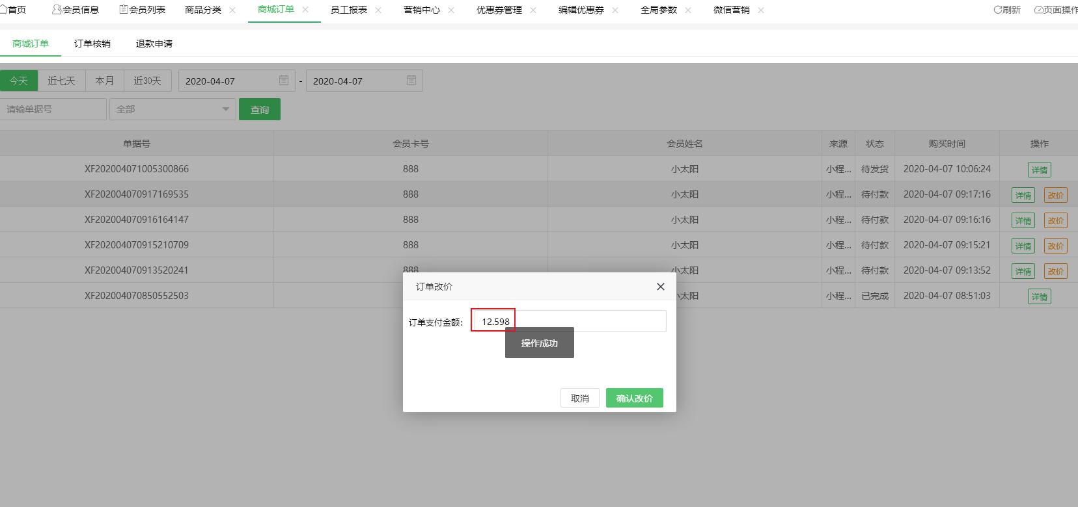Close the 优惠券管理 tab

533,10
